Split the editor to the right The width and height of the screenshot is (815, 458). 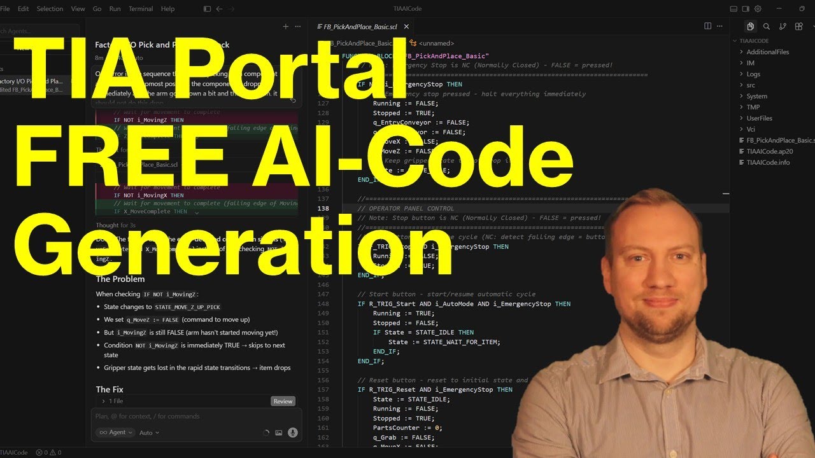tap(707, 26)
